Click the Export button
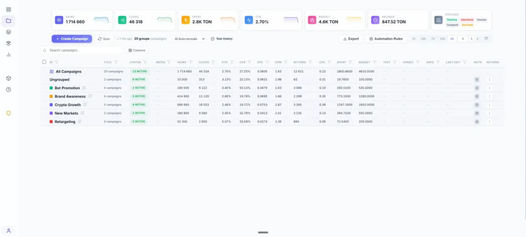Viewport: 526px width, 237px height. click(x=351, y=39)
